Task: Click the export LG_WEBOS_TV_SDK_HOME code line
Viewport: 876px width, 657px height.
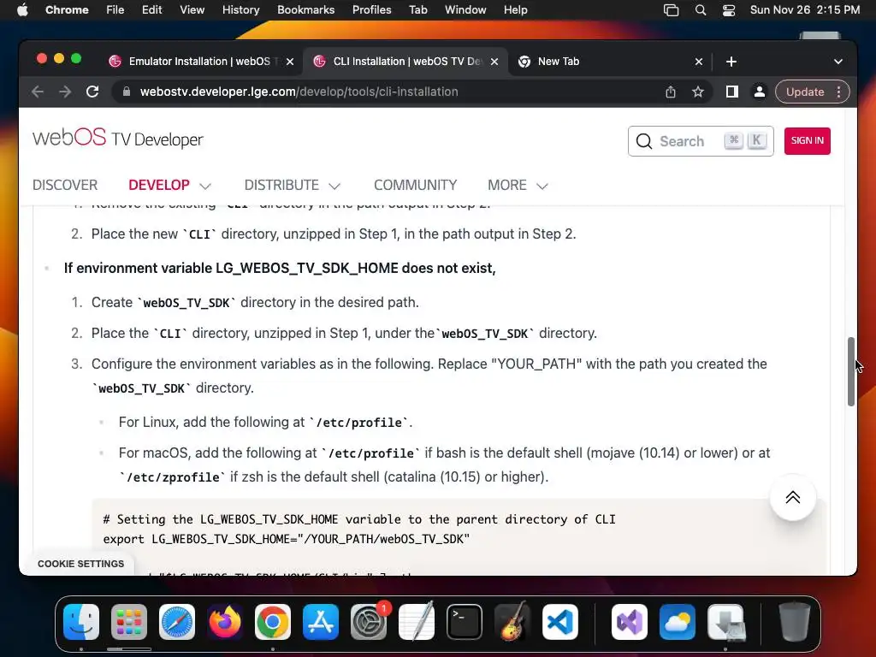Action: coord(286,539)
